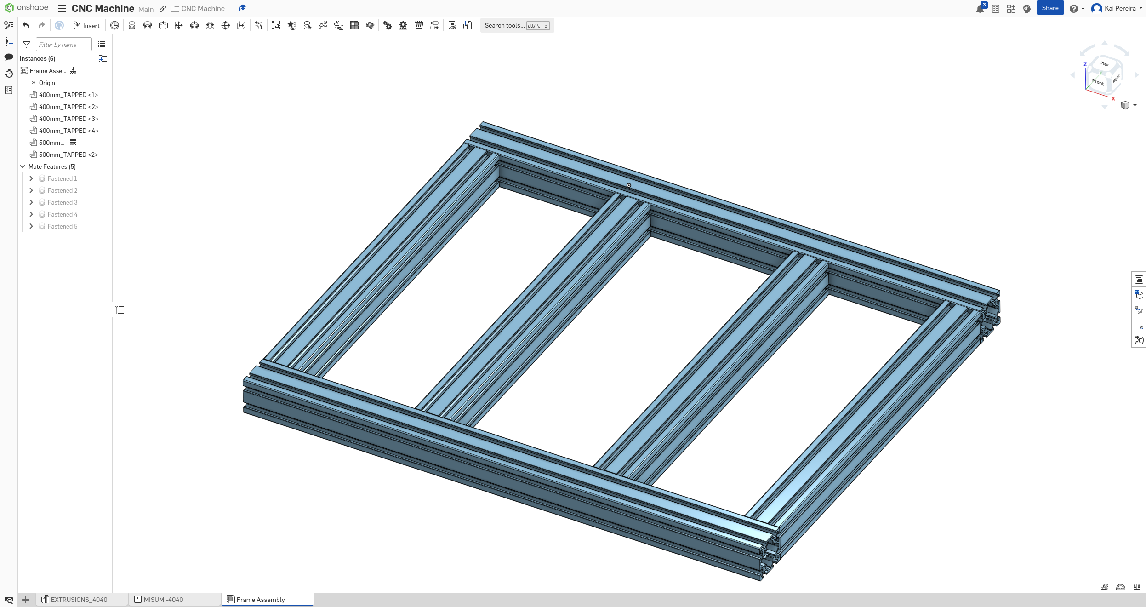Open the Learning center via the graduation cap

(x=242, y=8)
